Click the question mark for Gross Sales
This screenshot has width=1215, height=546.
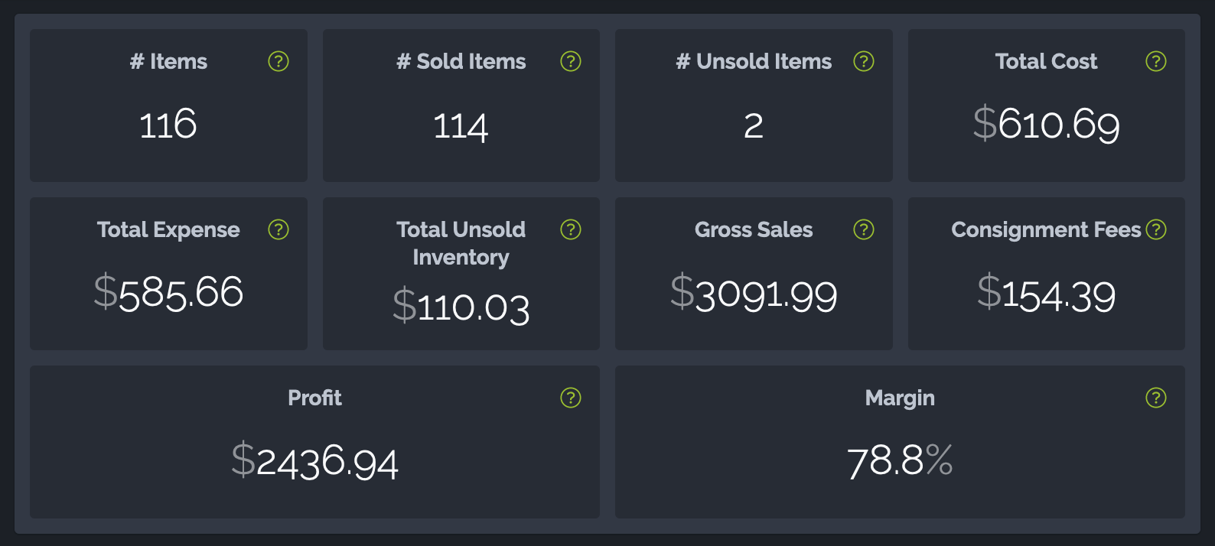coord(864,229)
